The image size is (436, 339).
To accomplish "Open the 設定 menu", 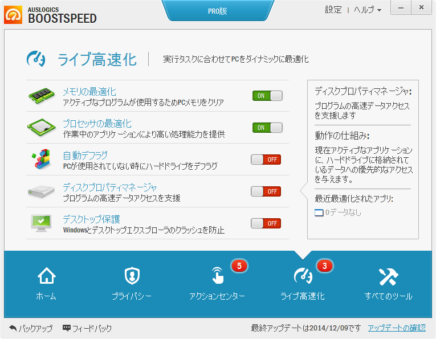I will [333, 10].
